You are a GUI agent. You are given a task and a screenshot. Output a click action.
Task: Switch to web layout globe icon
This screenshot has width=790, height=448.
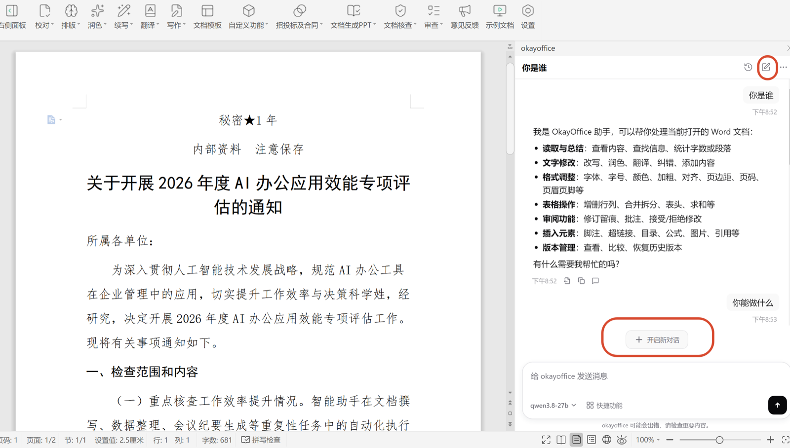point(606,440)
